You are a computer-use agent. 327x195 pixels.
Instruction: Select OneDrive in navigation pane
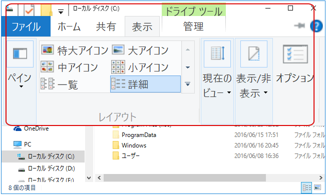36,128
